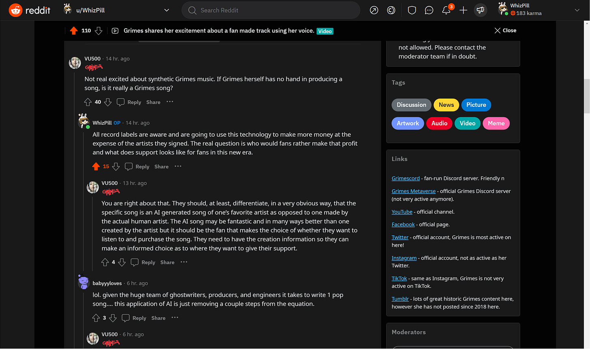Open babyyyloves' avatar
This screenshot has width=590, height=349.
[x=84, y=283]
